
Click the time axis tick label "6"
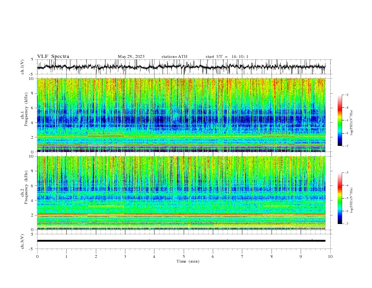coord(213,256)
